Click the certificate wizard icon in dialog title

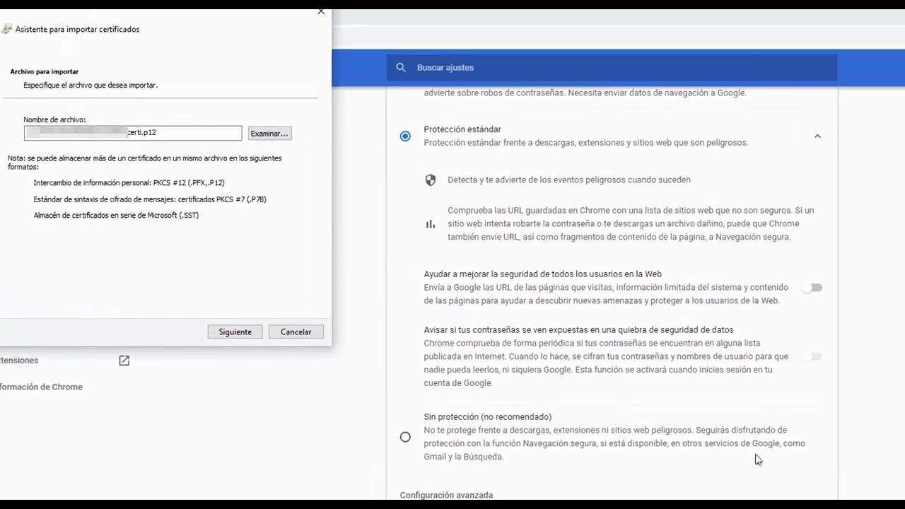(7, 28)
